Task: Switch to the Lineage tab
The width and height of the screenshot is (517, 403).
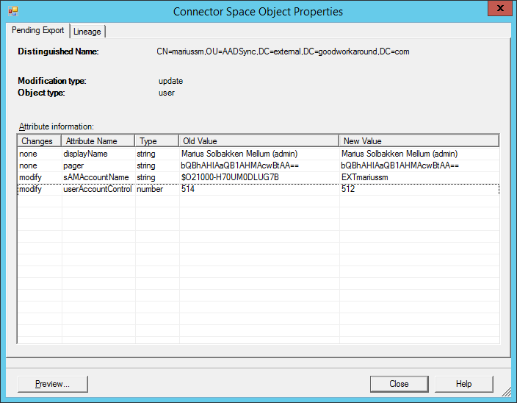Action: click(87, 32)
